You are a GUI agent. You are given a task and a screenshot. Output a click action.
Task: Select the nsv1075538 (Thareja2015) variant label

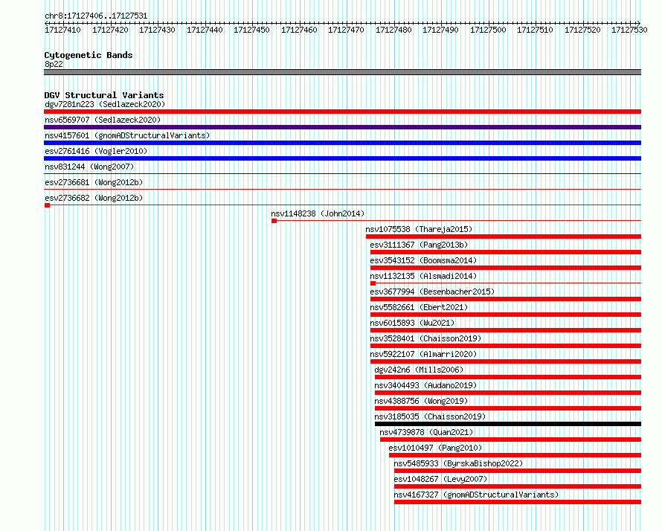tap(419, 229)
